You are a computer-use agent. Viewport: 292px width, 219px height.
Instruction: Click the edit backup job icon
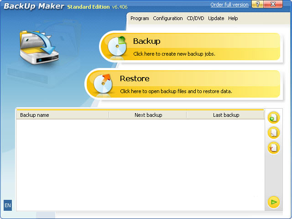pyautogui.click(x=273, y=133)
